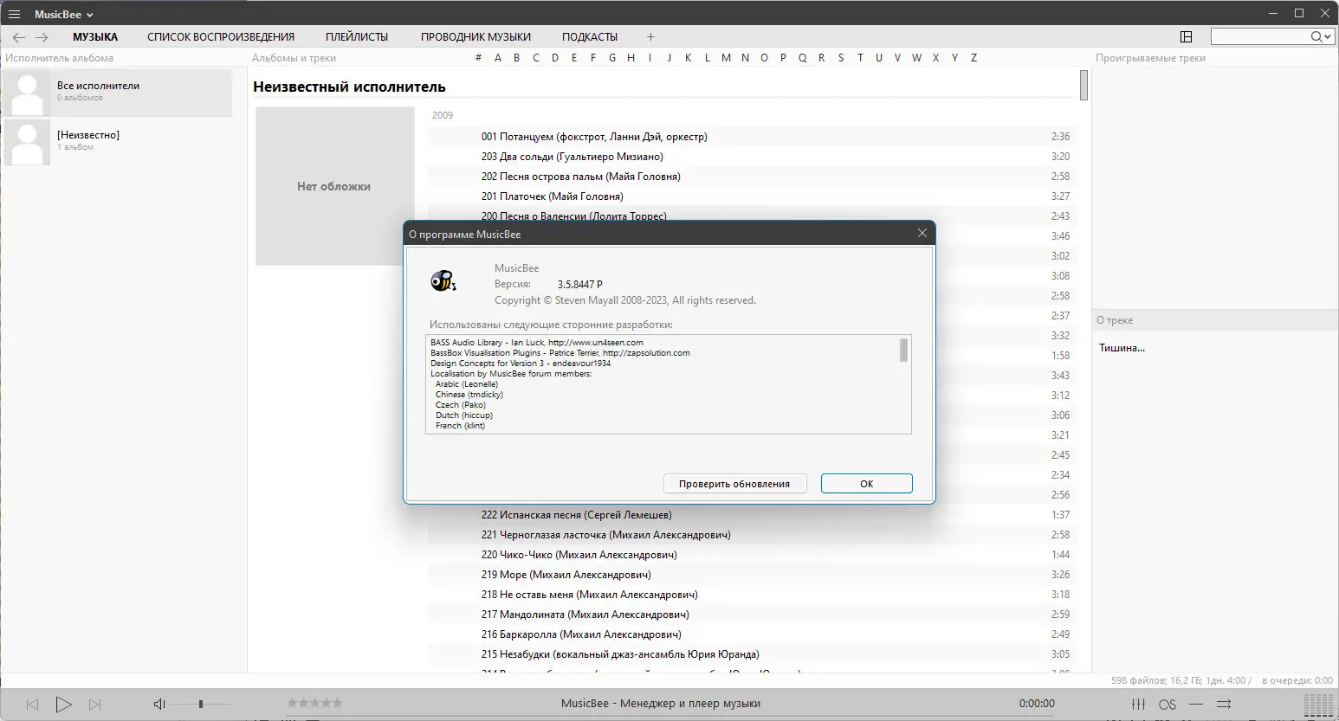Toggle the repeat mode icon
This screenshot has width=1339, height=721.
pyautogui.click(x=1196, y=704)
